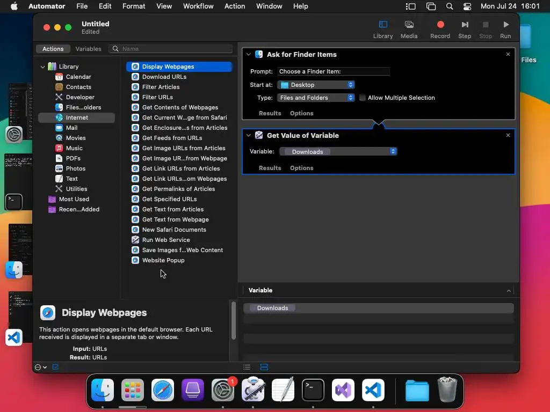Click the Step toolbar button
This screenshot has width=550, height=412.
465,30
